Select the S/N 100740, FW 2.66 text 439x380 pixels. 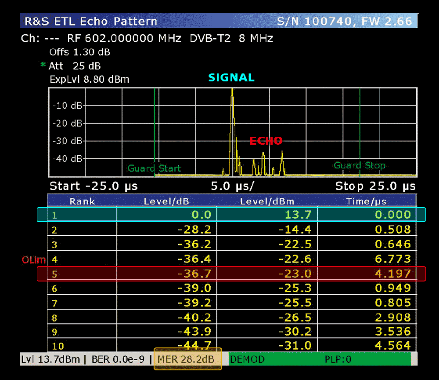point(344,21)
